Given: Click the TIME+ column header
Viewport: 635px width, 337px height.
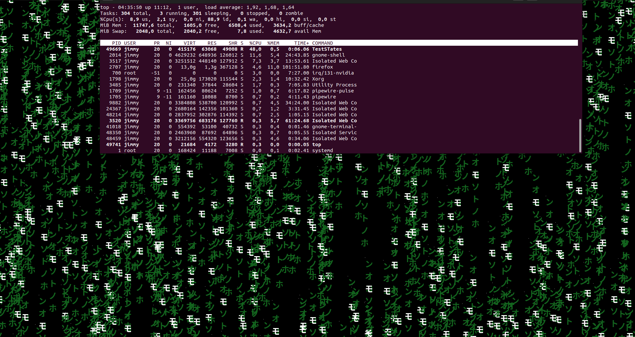Looking at the screenshot, I should click(x=302, y=43).
